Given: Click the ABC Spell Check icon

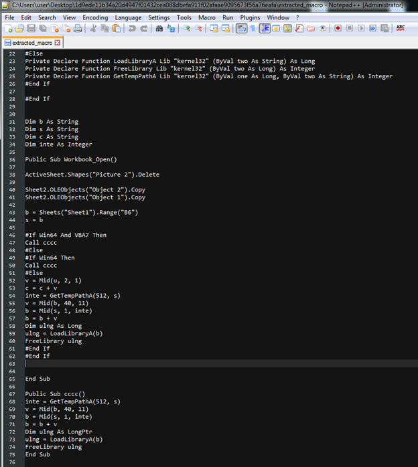Looking at the screenshot, I should click(x=400, y=28).
